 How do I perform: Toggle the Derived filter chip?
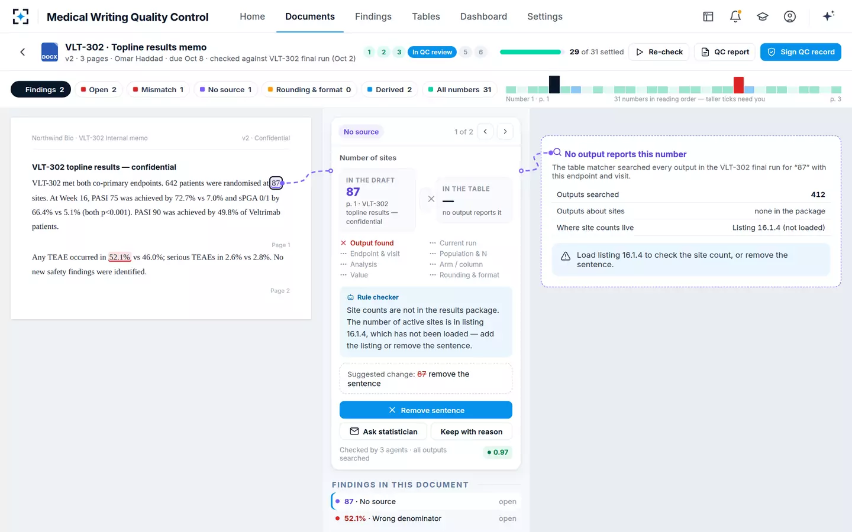[389, 90]
